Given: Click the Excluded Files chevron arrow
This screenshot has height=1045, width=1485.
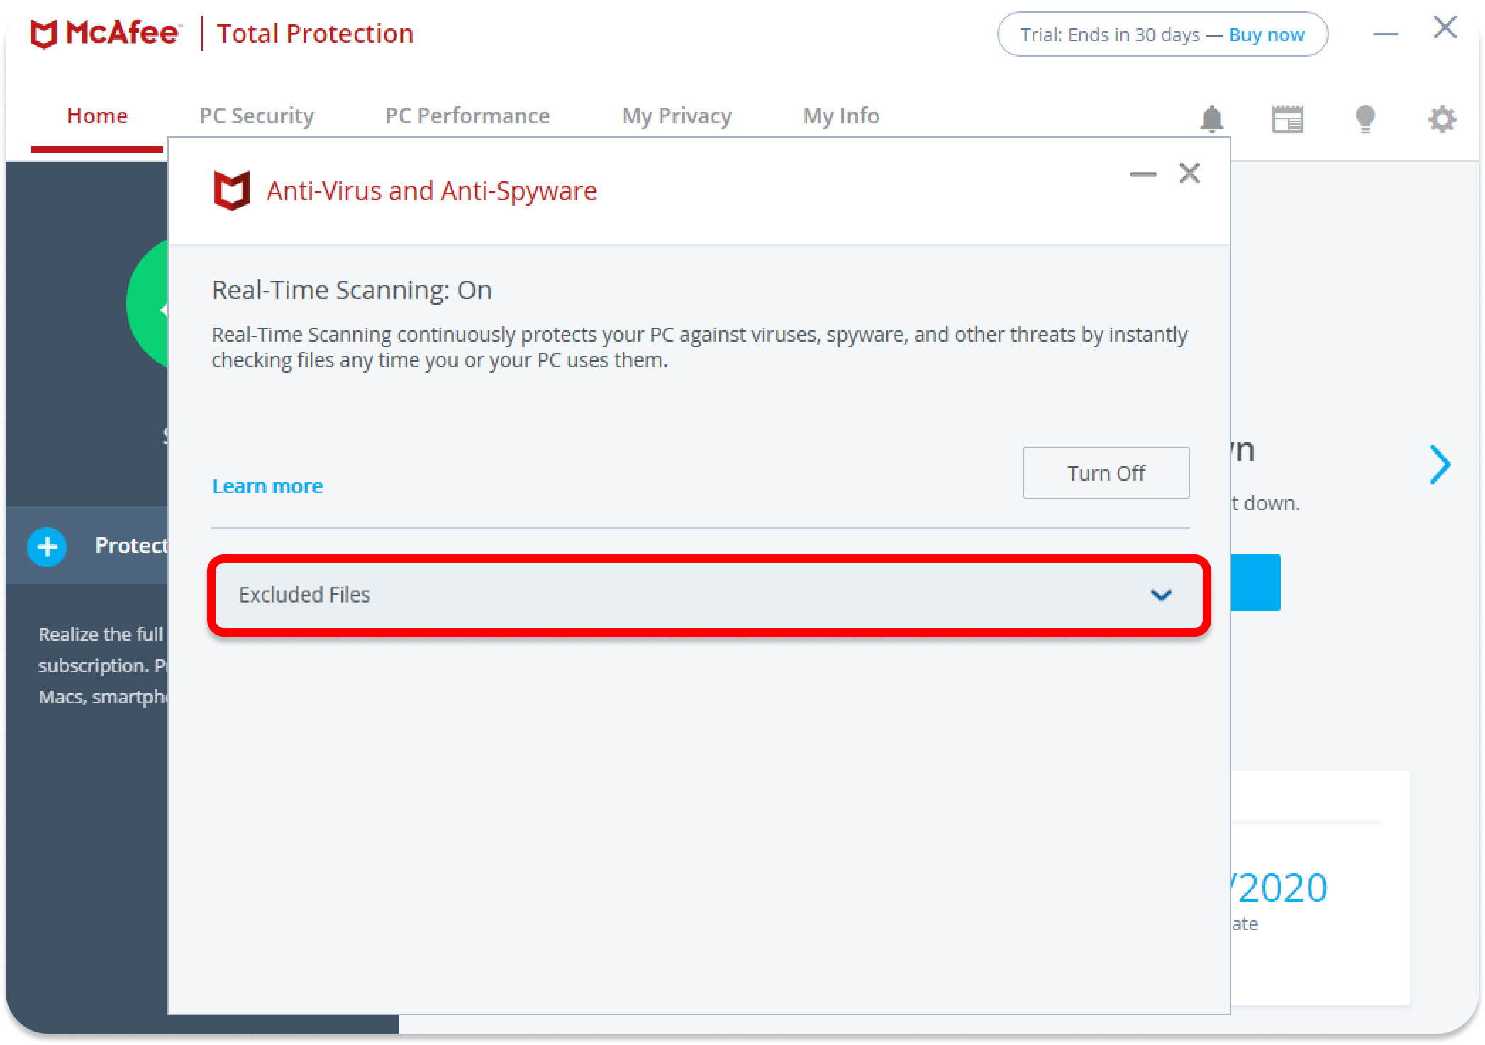Looking at the screenshot, I should point(1161,595).
